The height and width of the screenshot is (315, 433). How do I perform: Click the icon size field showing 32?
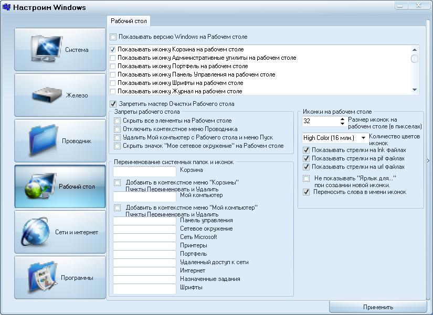click(321, 121)
